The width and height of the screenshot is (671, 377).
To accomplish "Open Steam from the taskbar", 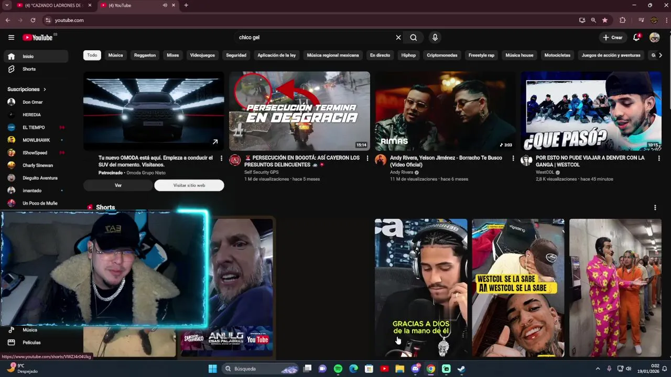I will point(461,369).
